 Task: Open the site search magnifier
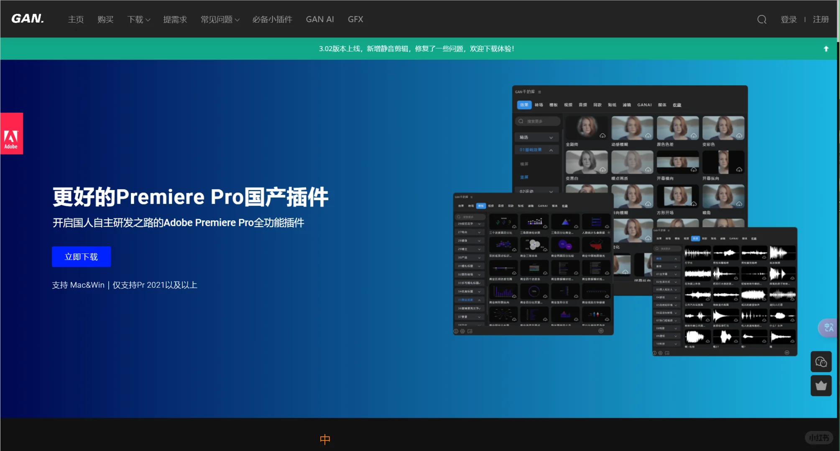pyautogui.click(x=761, y=19)
